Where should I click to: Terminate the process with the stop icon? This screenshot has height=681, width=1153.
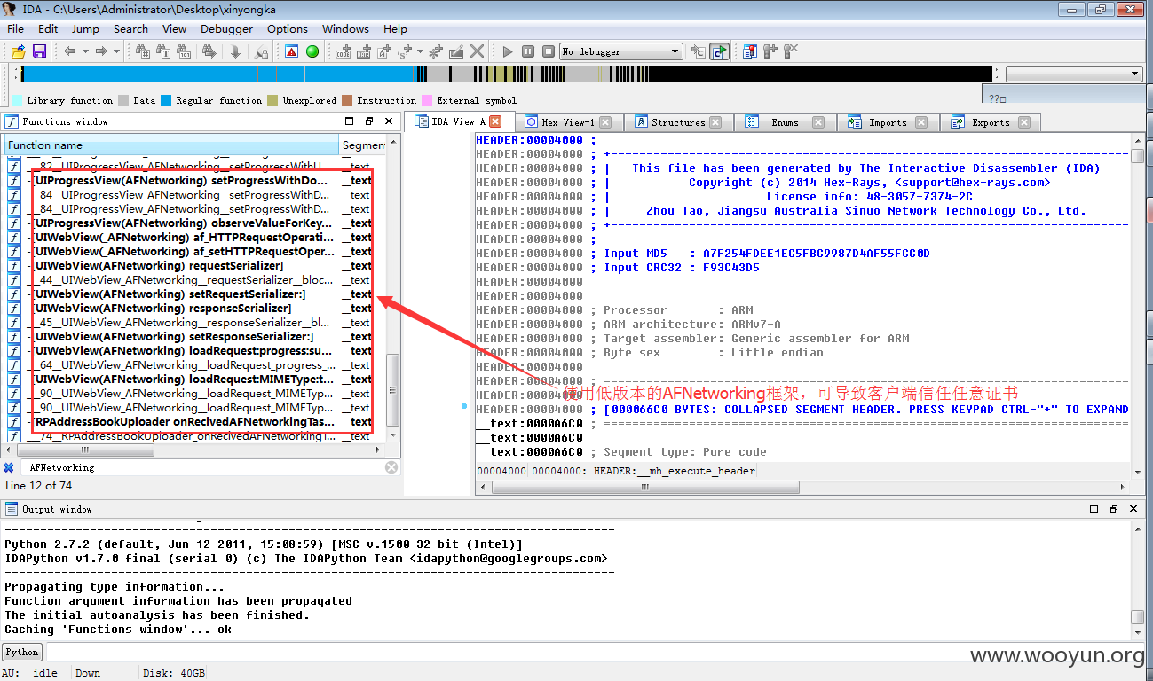[549, 51]
